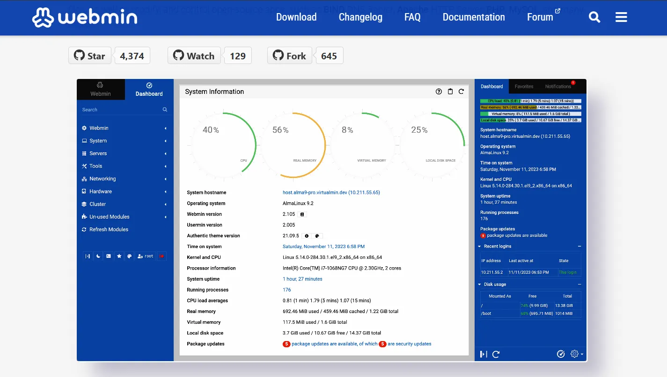Open favorites star icon in sidebar toolbar
The width and height of the screenshot is (667, 377).
click(119, 256)
